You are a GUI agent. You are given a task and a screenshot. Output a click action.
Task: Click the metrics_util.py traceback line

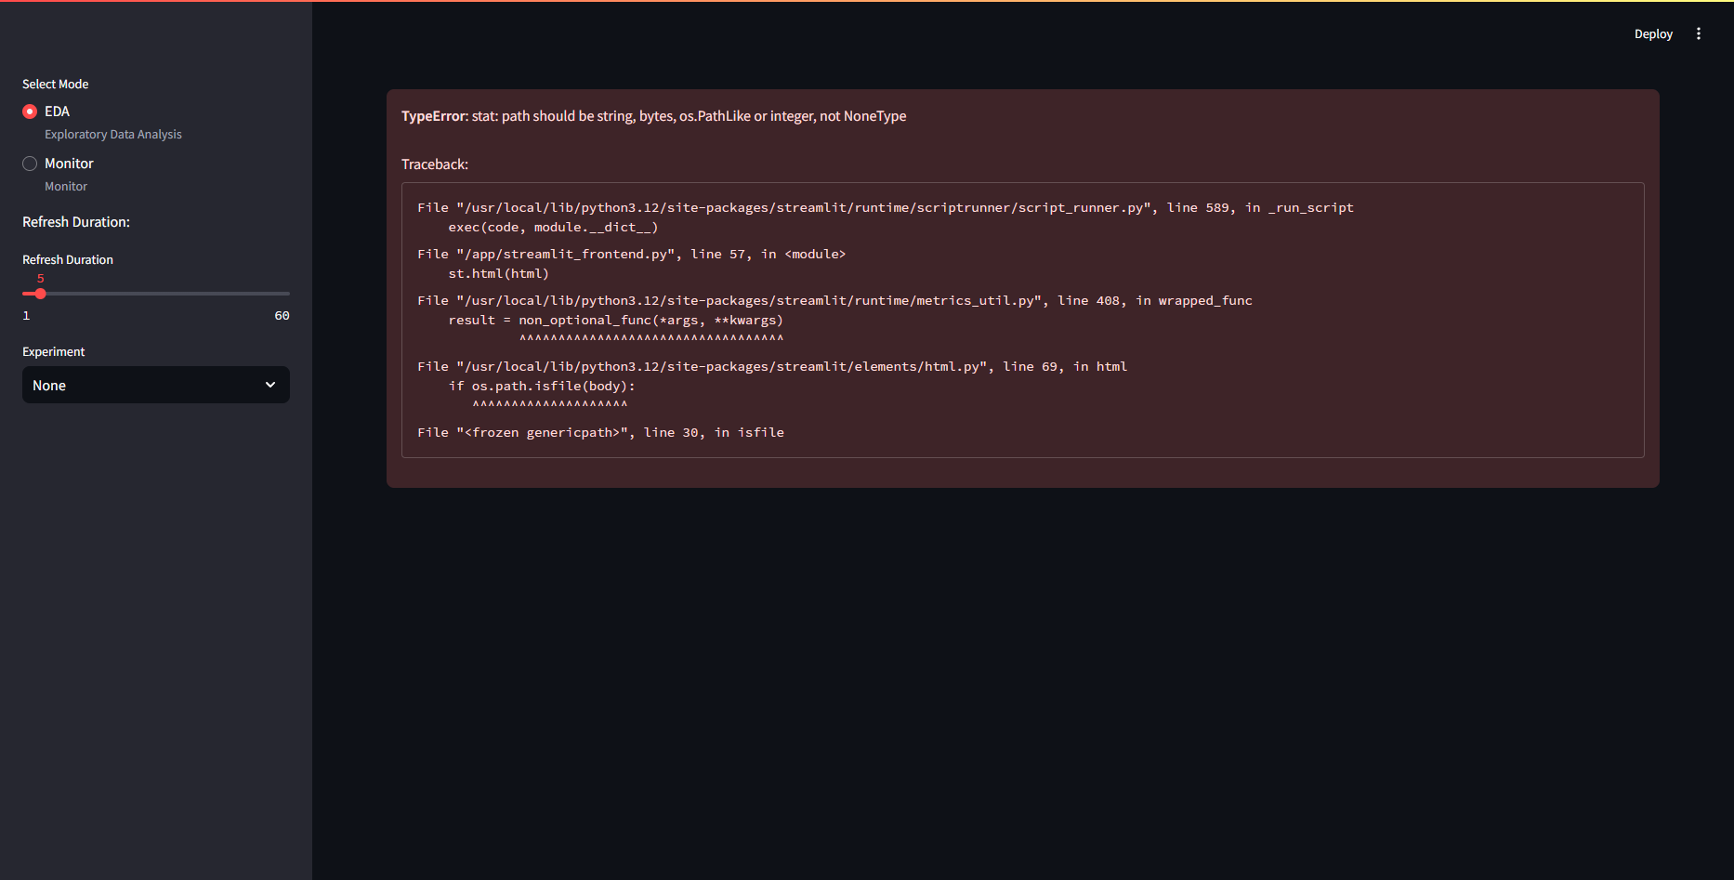tap(834, 300)
